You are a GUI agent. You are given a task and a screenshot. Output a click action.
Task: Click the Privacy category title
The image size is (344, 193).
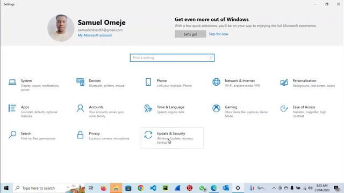coord(95,133)
